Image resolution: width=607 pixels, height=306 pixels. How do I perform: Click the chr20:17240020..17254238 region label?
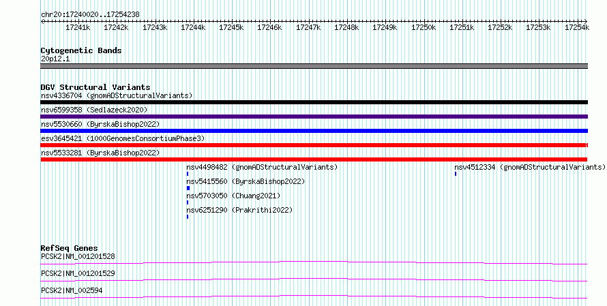tap(90, 15)
